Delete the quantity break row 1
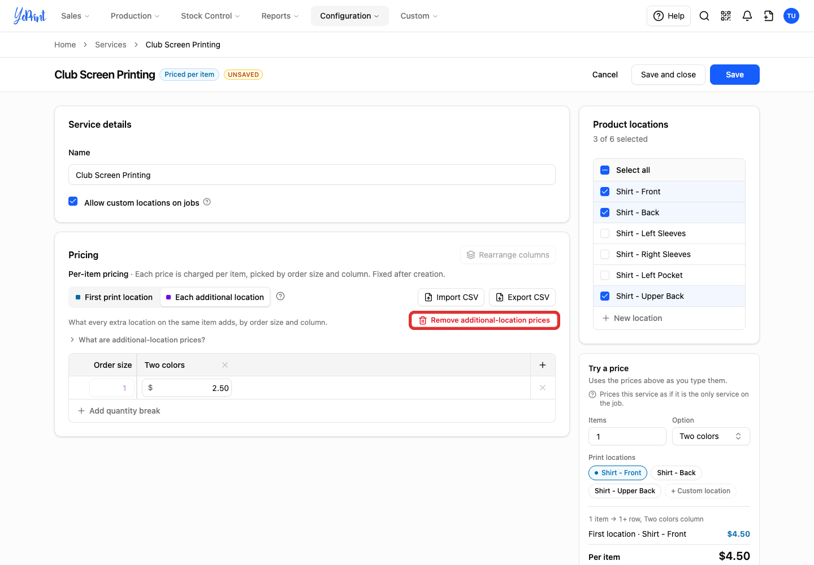814x565 pixels. coord(543,388)
